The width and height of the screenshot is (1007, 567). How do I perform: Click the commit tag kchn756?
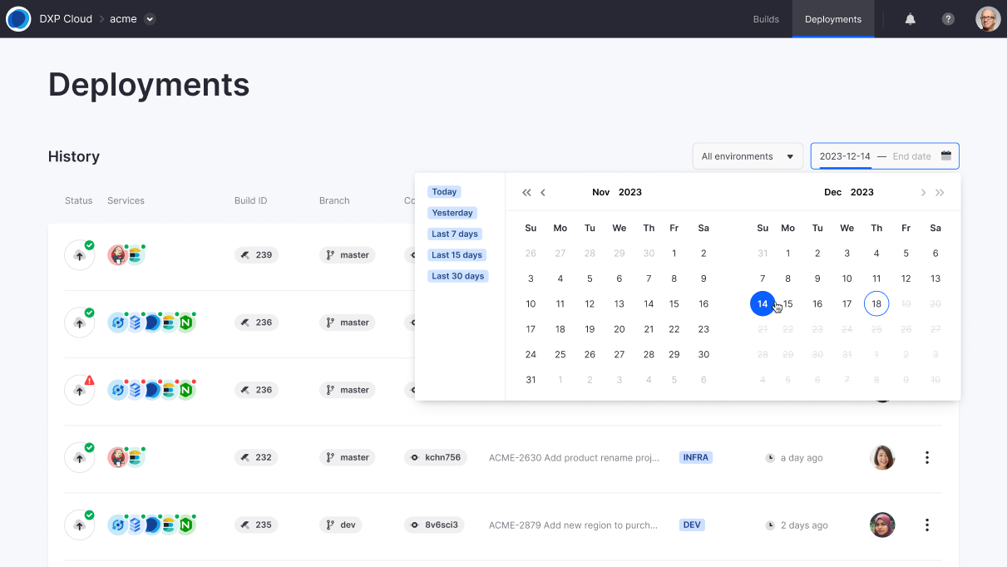[x=436, y=457]
